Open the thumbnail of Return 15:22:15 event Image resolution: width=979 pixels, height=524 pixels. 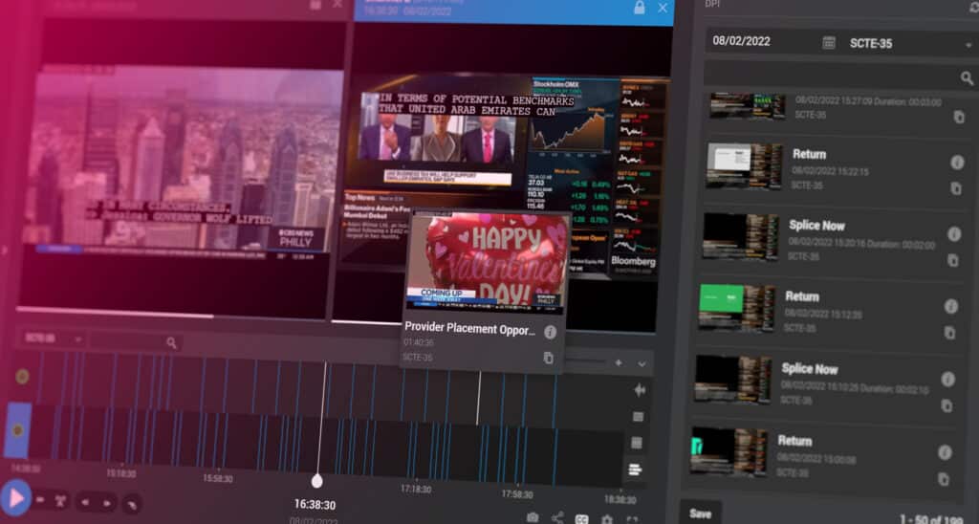pos(744,164)
